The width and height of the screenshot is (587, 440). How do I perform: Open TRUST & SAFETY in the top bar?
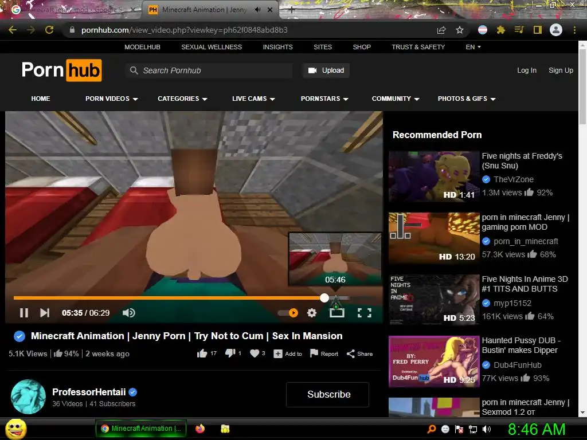pos(418,47)
